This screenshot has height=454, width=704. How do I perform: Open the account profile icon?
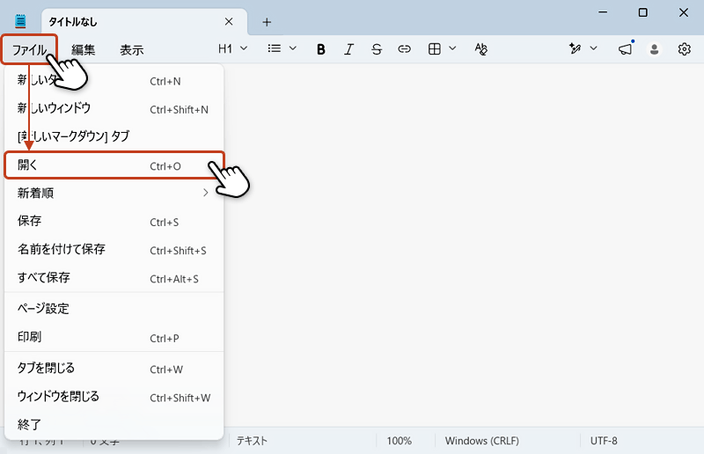[x=654, y=49]
